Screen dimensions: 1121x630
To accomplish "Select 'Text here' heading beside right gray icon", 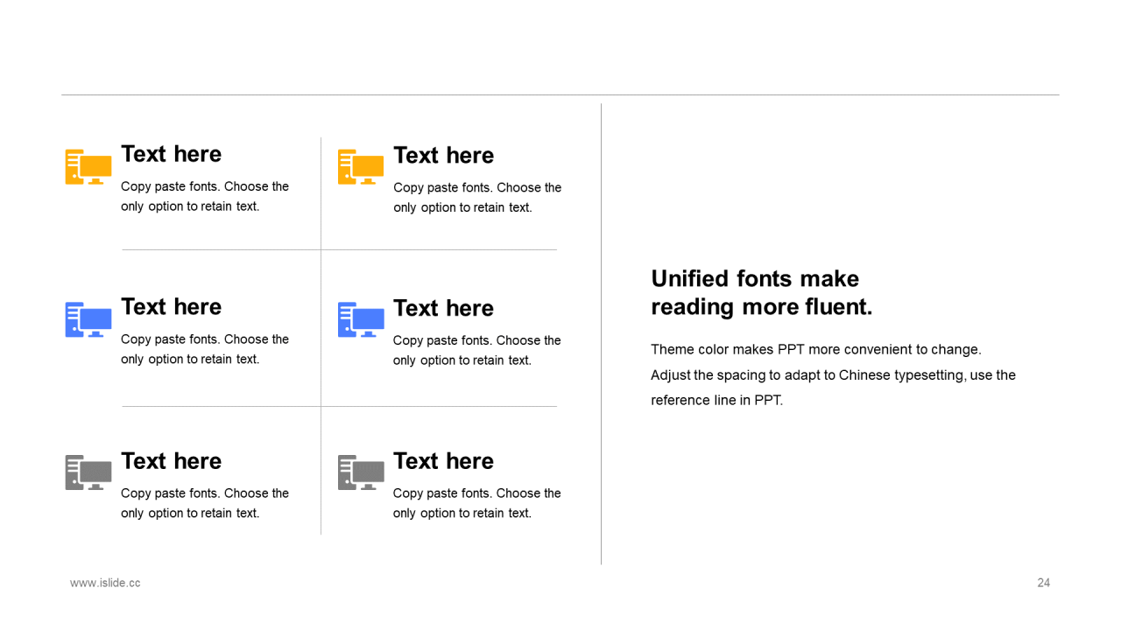I will 444,461.
